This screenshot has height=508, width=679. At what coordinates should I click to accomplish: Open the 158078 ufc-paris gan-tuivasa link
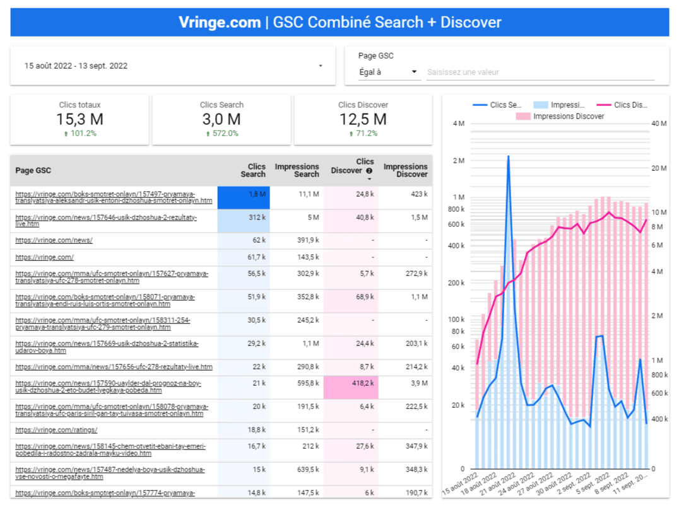112,410
